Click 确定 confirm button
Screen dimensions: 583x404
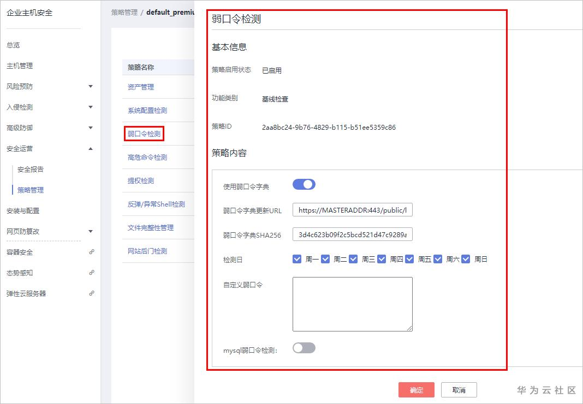tap(417, 390)
